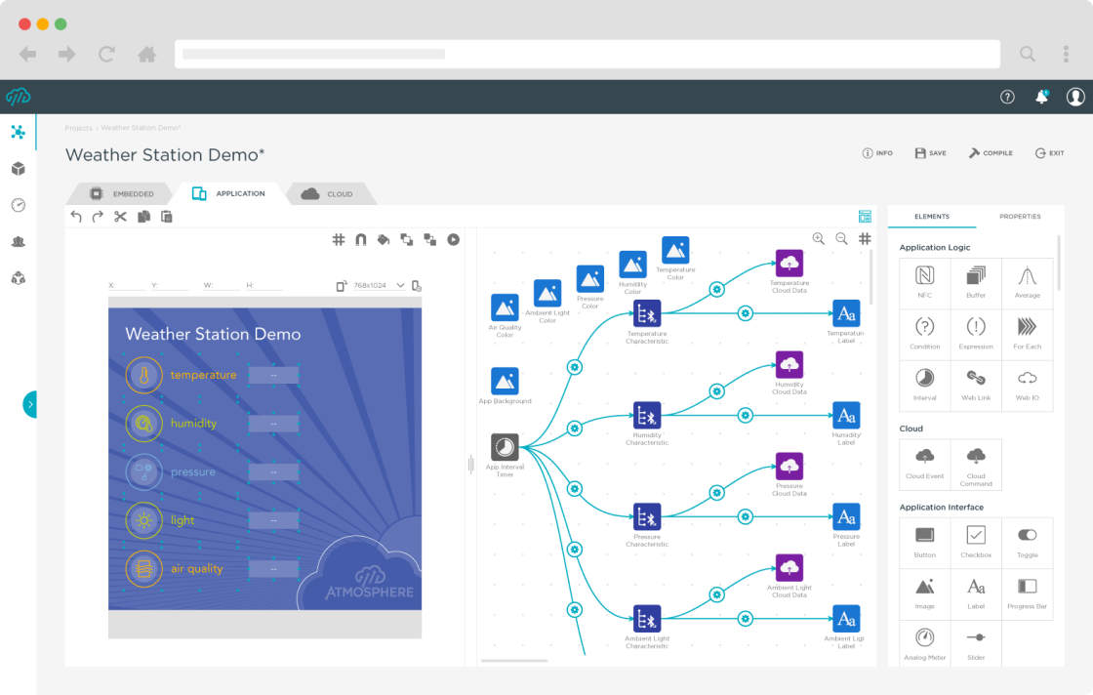Screen dimensions: 1093x695
Task: Select the NFC element in Application Logic
Action: (x=924, y=282)
